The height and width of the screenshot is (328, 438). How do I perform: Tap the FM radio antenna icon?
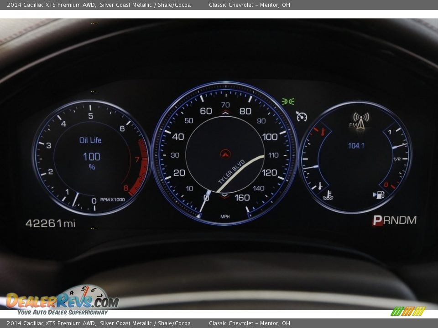point(360,121)
